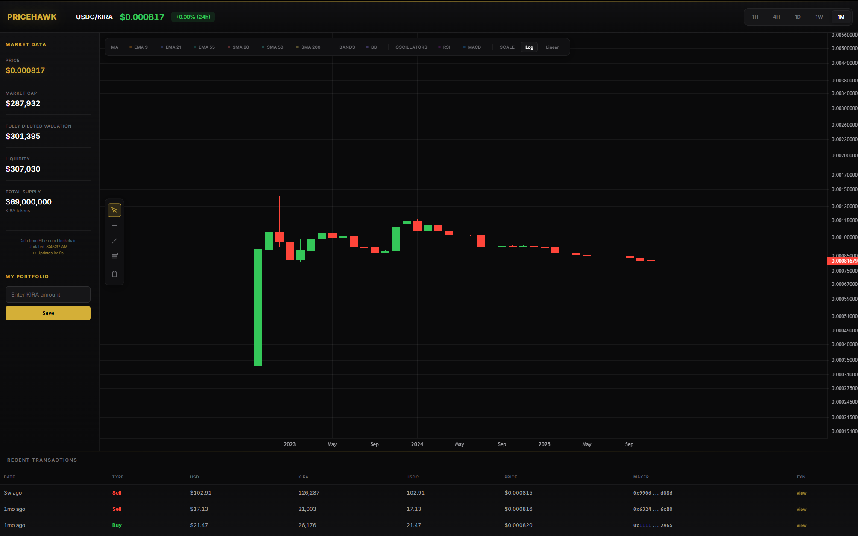Enable the EMA 21 moving average

point(171,47)
